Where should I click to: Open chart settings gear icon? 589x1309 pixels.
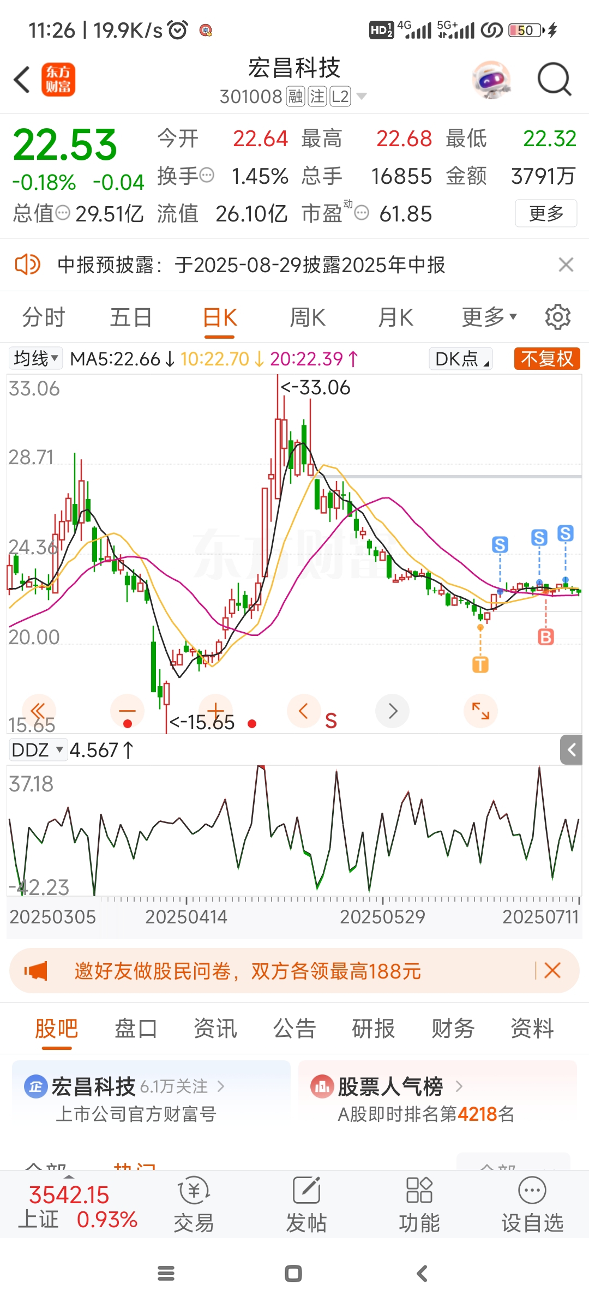click(x=558, y=317)
